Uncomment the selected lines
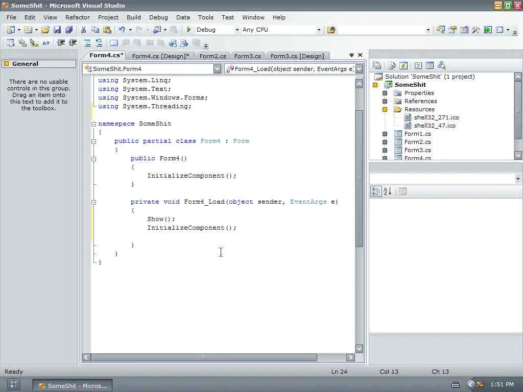This screenshot has width=523, height=392. click(99, 43)
